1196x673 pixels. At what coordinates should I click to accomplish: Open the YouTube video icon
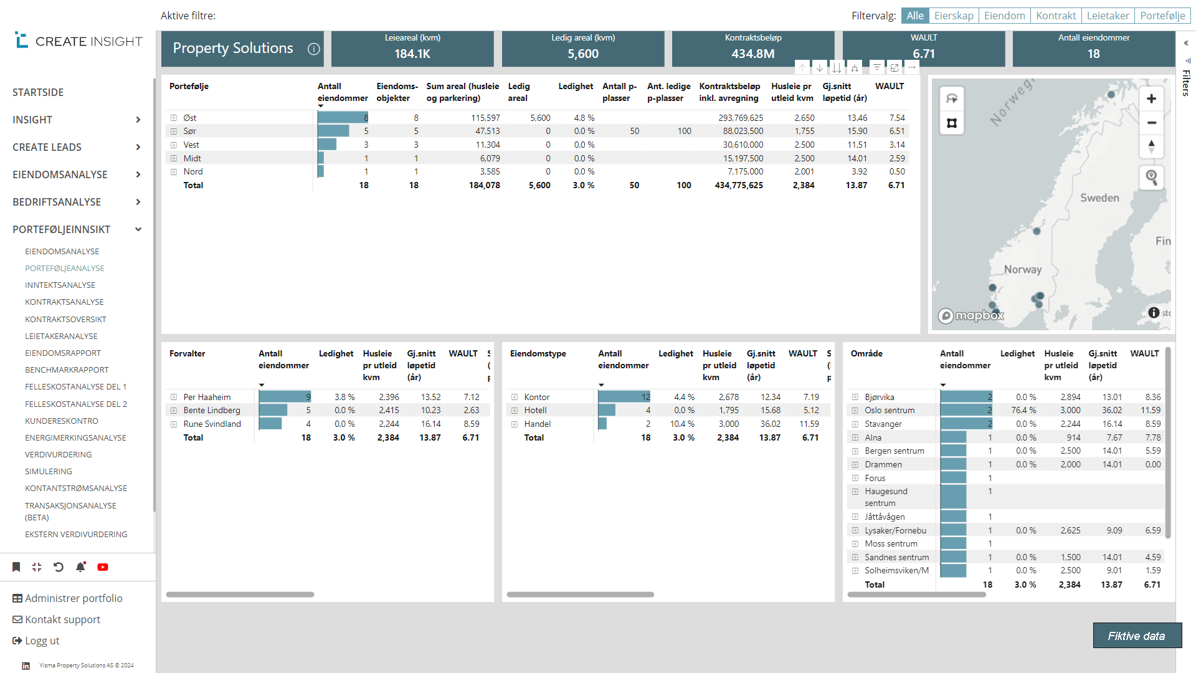(x=103, y=567)
